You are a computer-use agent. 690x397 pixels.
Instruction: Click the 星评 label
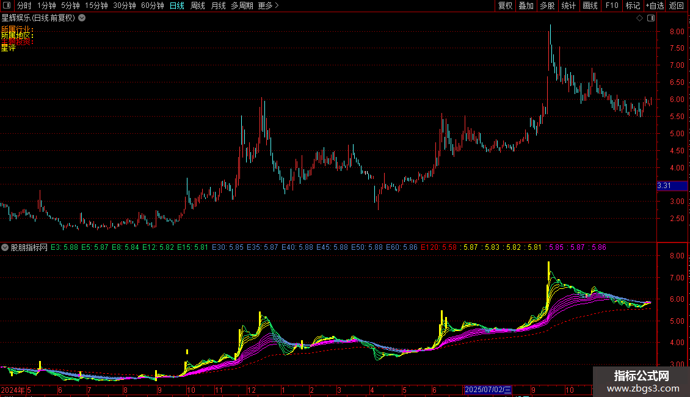pyautogui.click(x=9, y=48)
